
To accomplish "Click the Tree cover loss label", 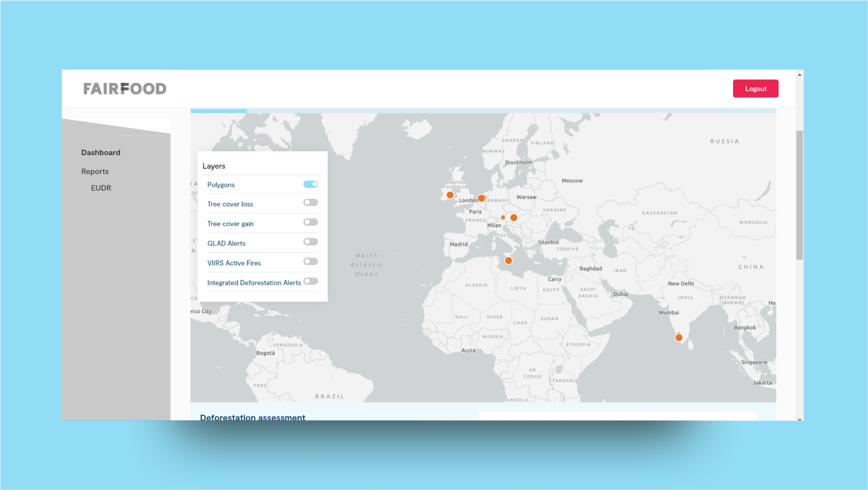I will click(x=230, y=204).
